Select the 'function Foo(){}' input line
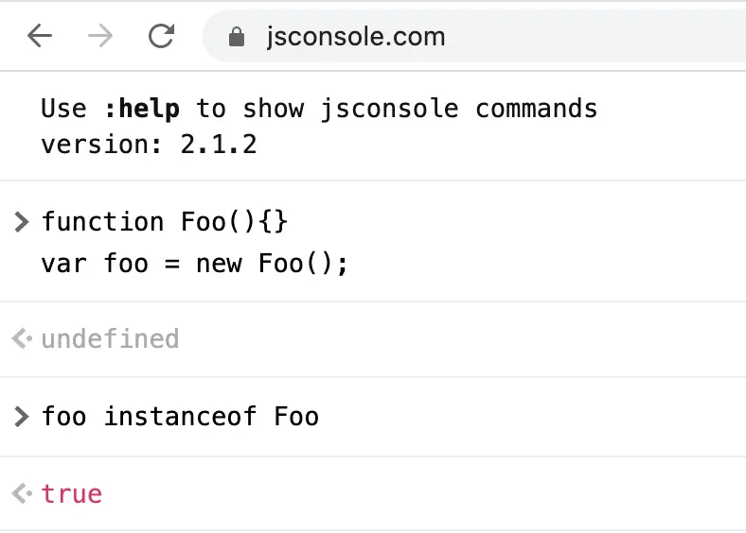The width and height of the screenshot is (746, 533). [165, 222]
